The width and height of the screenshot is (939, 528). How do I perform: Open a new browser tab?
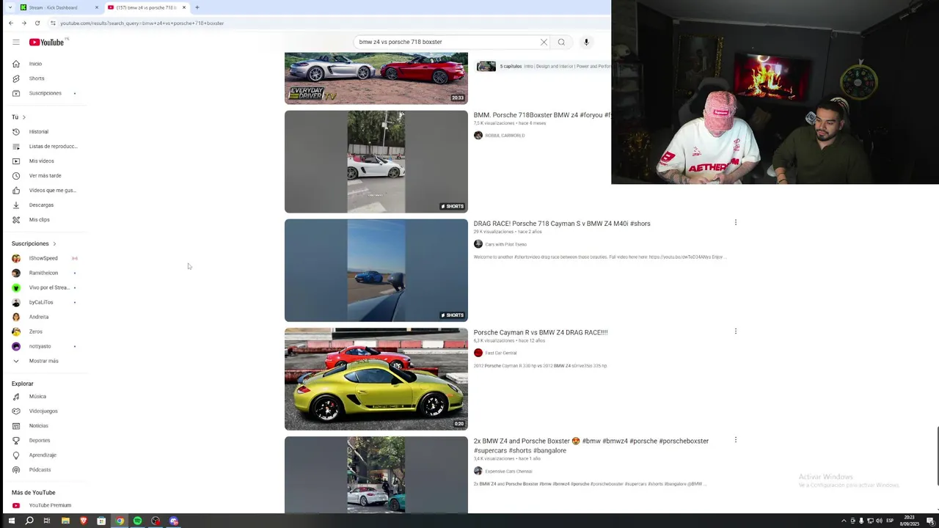click(197, 7)
